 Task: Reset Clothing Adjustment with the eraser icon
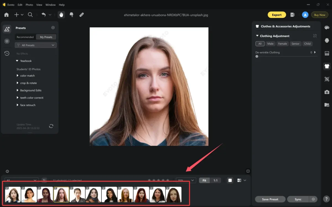(315, 36)
